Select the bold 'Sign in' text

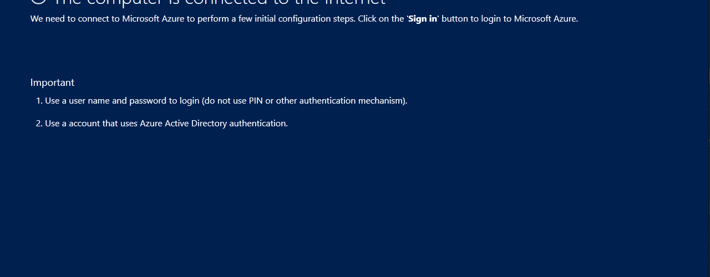pyautogui.click(x=423, y=19)
